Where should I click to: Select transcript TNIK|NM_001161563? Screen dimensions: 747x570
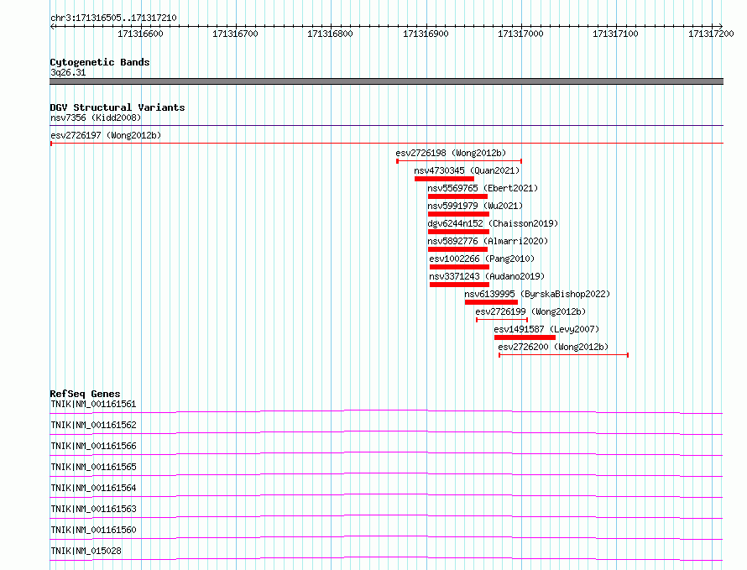click(93, 509)
